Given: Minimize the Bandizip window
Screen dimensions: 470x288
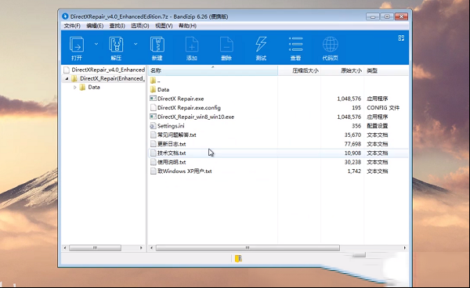Looking at the screenshot, I should coord(373,16).
